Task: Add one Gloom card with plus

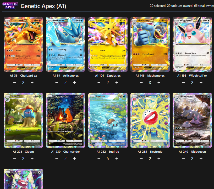Action: (32, 158)
